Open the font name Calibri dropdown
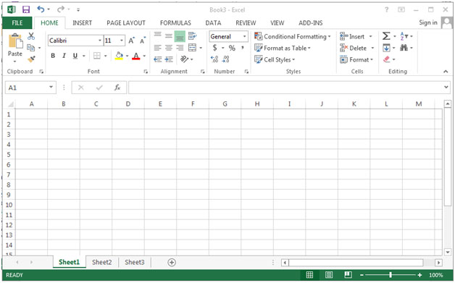Viewport: 455px width, 283px height. coord(100,41)
